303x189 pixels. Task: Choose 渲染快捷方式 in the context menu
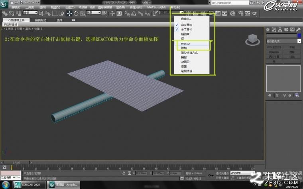click(x=191, y=53)
